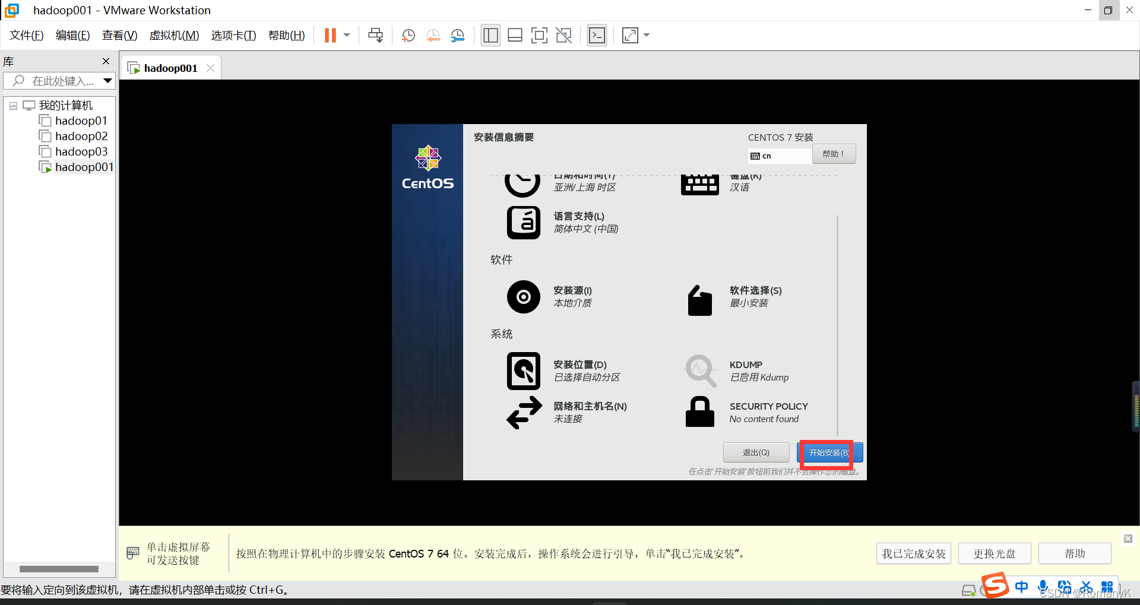Image resolution: width=1140 pixels, height=605 pixels.
Task: Open the 帮助(H) menu
Action: 287,36
